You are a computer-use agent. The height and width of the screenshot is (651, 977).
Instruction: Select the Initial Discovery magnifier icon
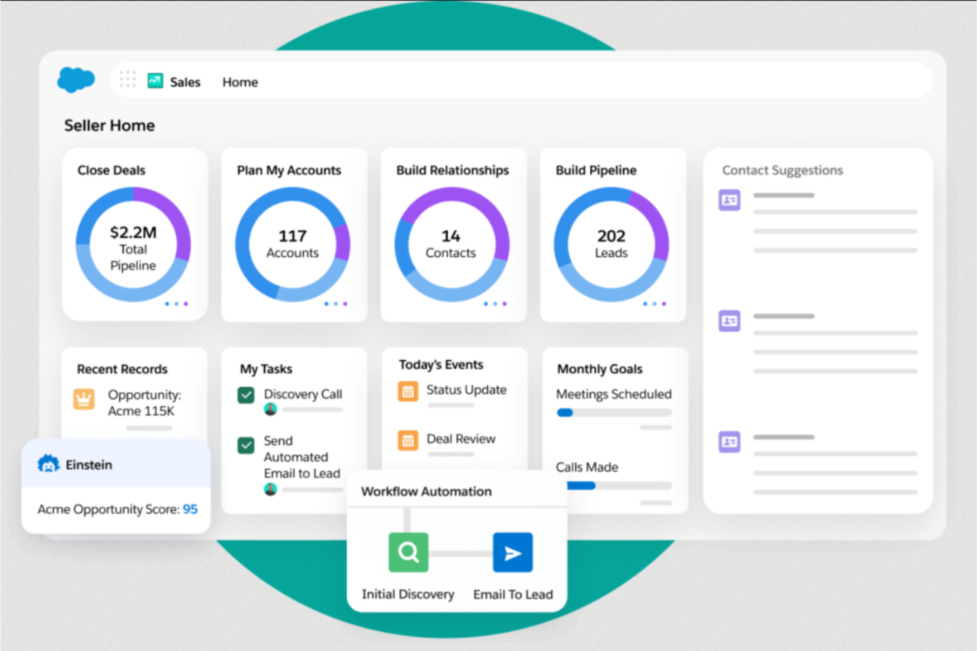tap(408, 553)
